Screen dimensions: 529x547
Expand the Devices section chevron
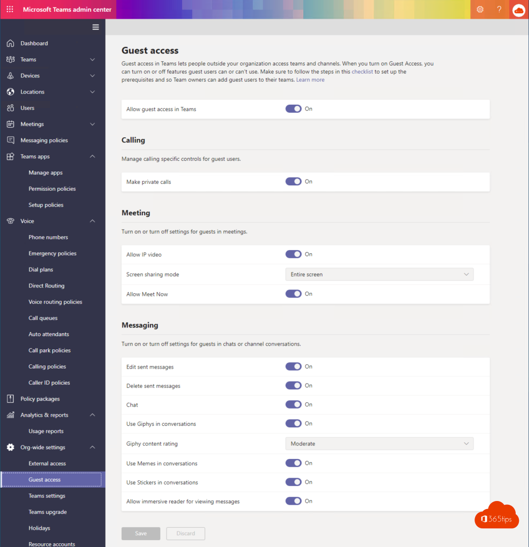pos(92,76)
